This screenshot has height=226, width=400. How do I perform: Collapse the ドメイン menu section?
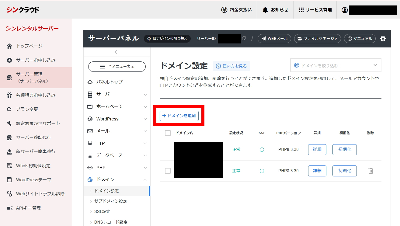tap(117, 179)
